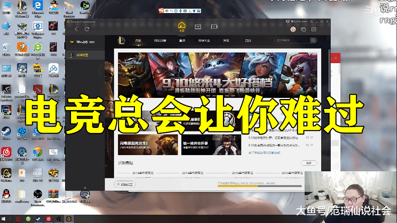Screen dimensions: 397x223
Task: Click Sogou input method toolbar logo
Action: [x=161, y=11]
